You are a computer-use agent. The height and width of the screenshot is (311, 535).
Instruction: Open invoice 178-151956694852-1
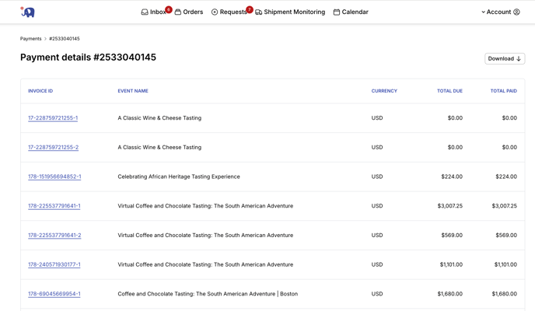(x=54, y=176)
